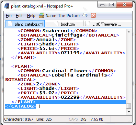This screenshot has height=125, width=136.
Task: Click the red X close-tab icon
Action: pos(93,15)
